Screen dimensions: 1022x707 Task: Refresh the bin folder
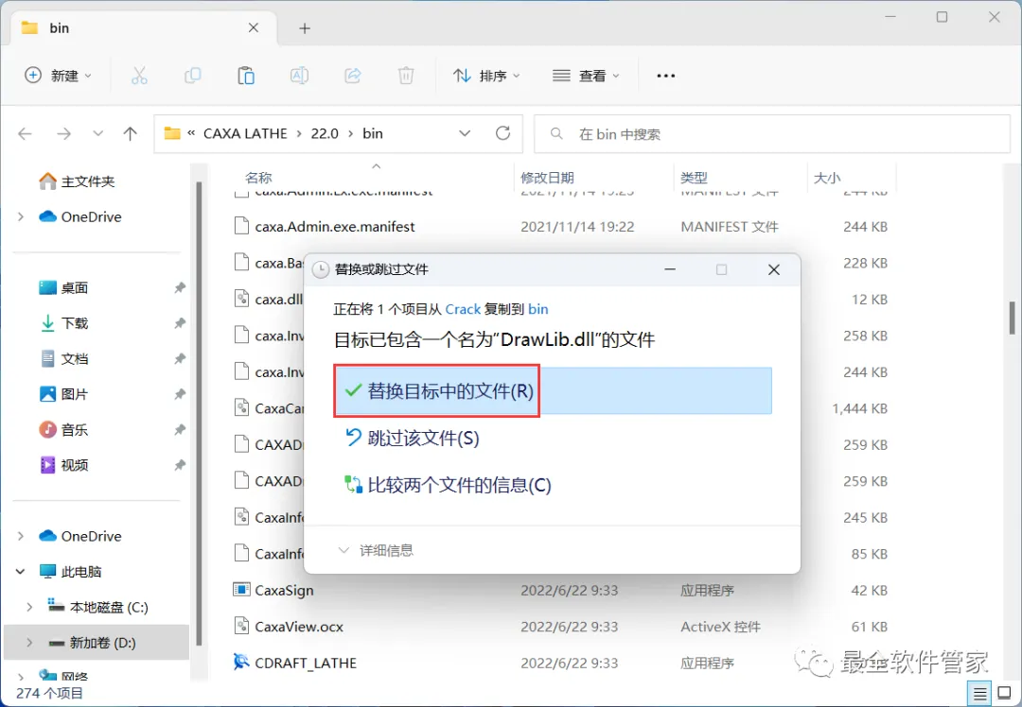[502, 133]
